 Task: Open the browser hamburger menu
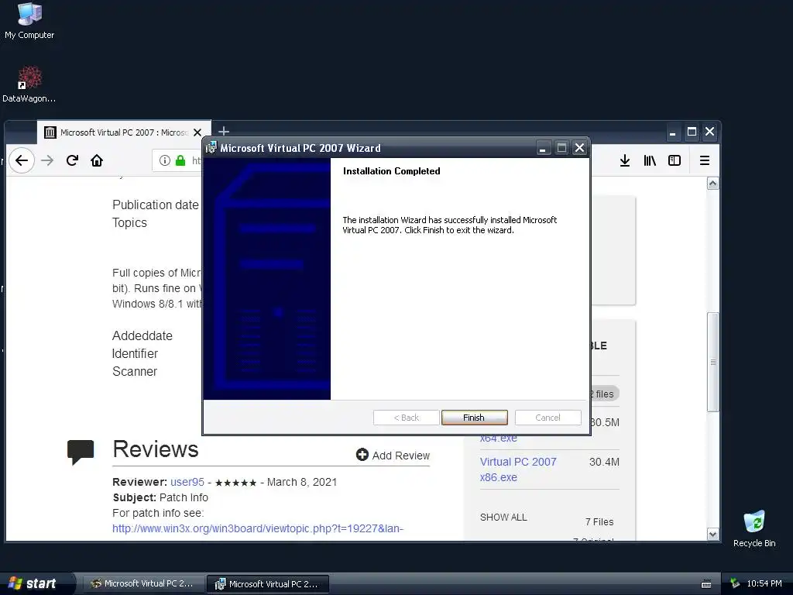pos(705,160)
